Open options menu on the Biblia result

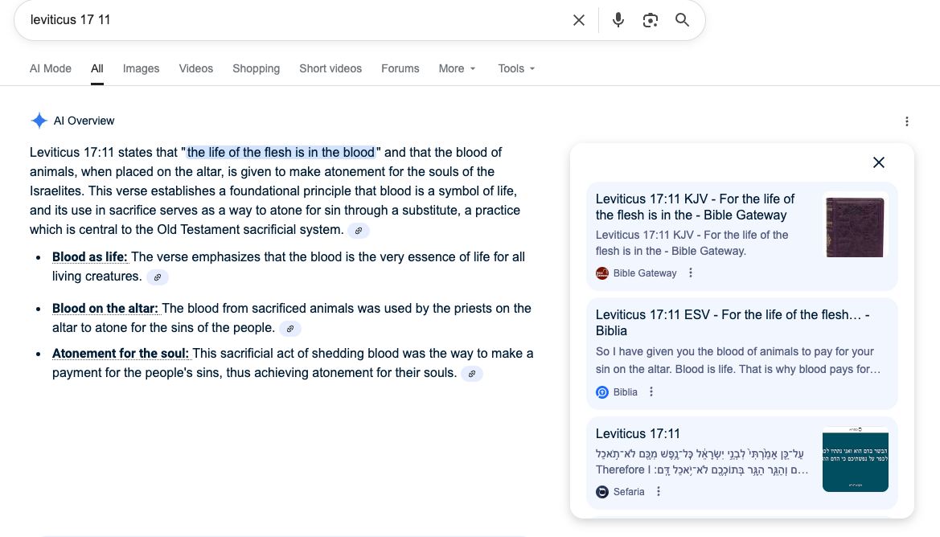click(x=651, y=391)
